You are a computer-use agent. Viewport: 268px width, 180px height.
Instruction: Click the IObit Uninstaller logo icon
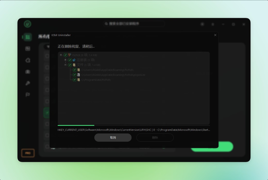28,24
